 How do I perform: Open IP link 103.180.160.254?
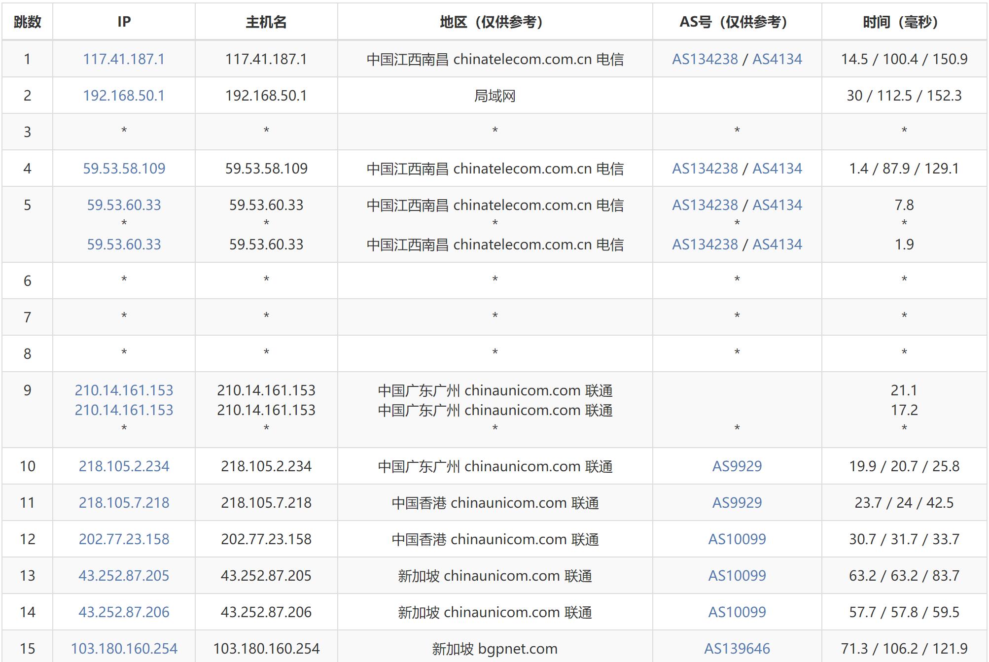coord(124,649)
